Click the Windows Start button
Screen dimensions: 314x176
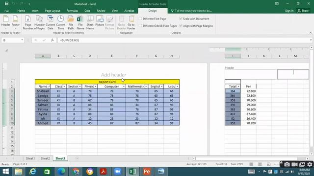(5, 172)
